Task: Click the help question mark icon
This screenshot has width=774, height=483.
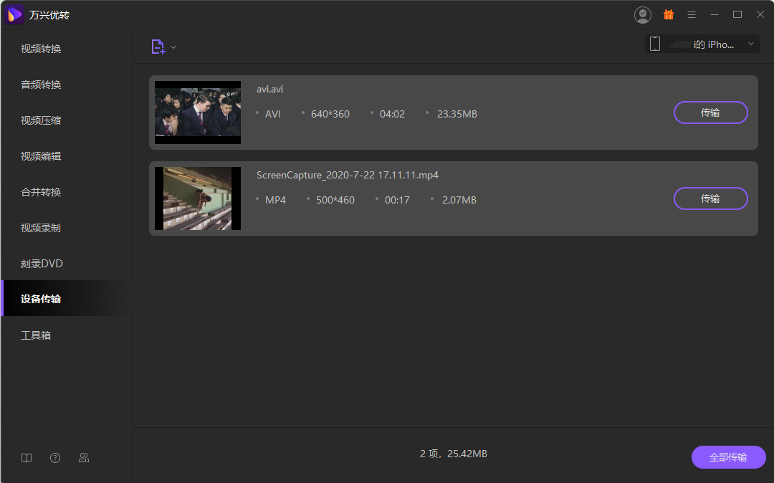Action: (55, 458)
